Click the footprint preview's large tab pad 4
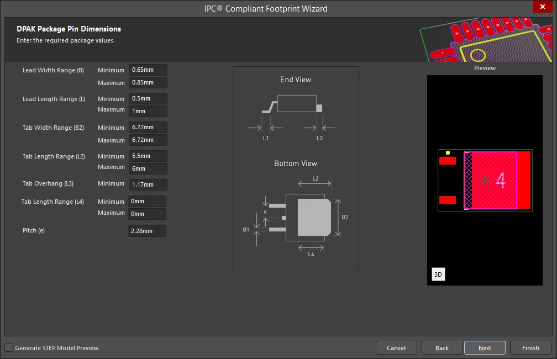This screenshot has height=359, width=557. click(x=497, y=181)
